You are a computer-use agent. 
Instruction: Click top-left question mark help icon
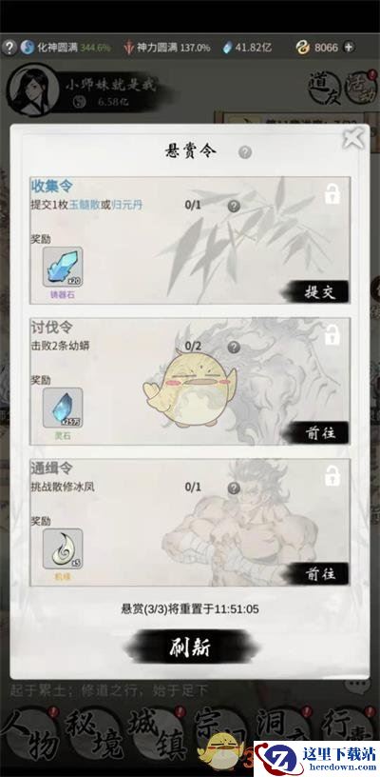[x=9, y=48]
